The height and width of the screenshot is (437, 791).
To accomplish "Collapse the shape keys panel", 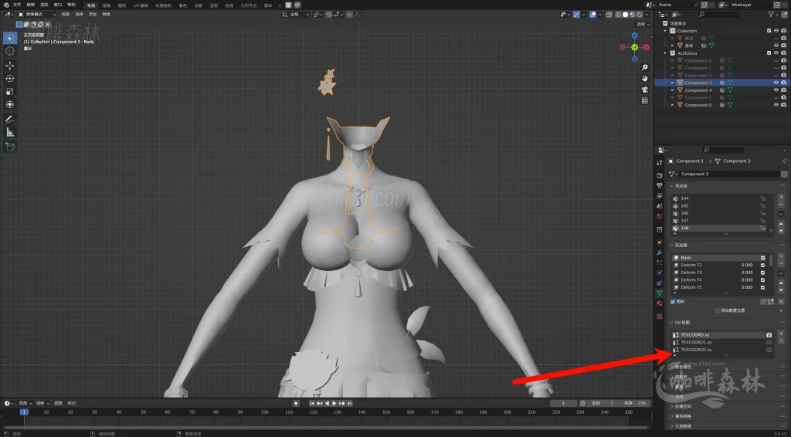I will [x=673, y=246].
